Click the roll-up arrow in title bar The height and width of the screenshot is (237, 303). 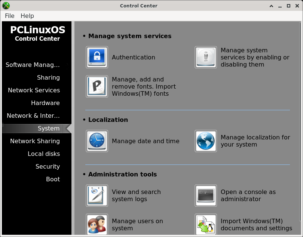point(271,6)
